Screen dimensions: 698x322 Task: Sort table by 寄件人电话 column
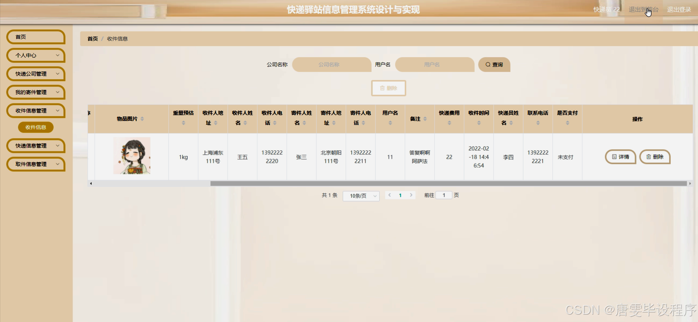[363, 123]
